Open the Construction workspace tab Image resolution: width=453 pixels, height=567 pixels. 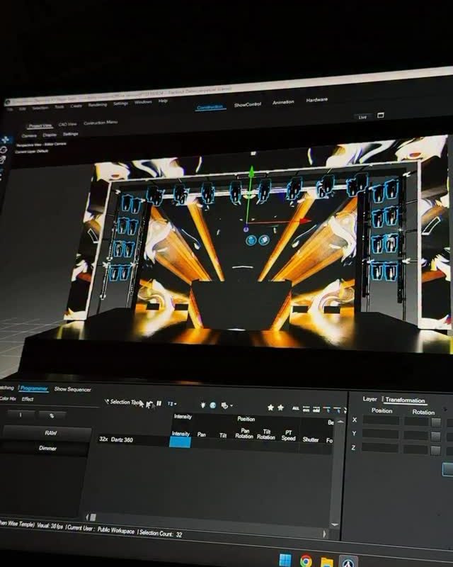click(210, 107)
